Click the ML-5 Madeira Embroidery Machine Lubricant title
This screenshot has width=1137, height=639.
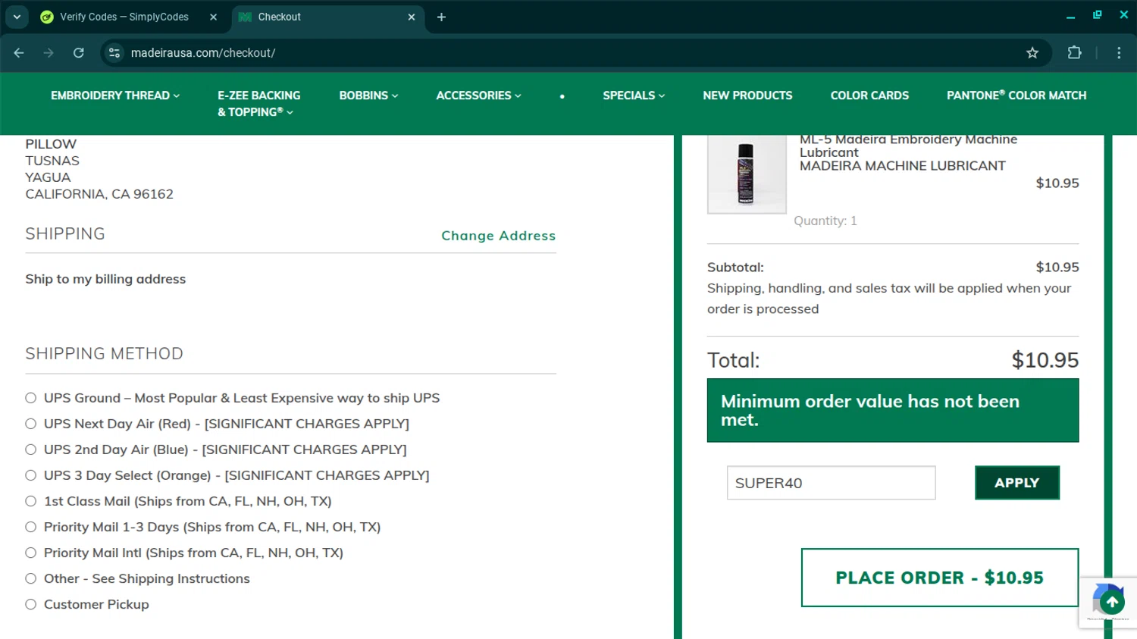click(x=908, y=146)
